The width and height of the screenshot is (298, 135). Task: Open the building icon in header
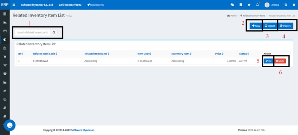(241, 5)
